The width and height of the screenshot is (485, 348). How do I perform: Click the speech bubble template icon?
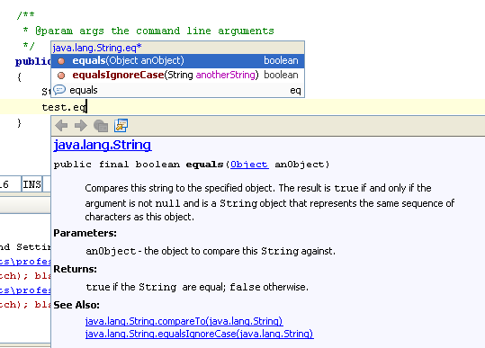pyautogui.click(x=59, y=90)
